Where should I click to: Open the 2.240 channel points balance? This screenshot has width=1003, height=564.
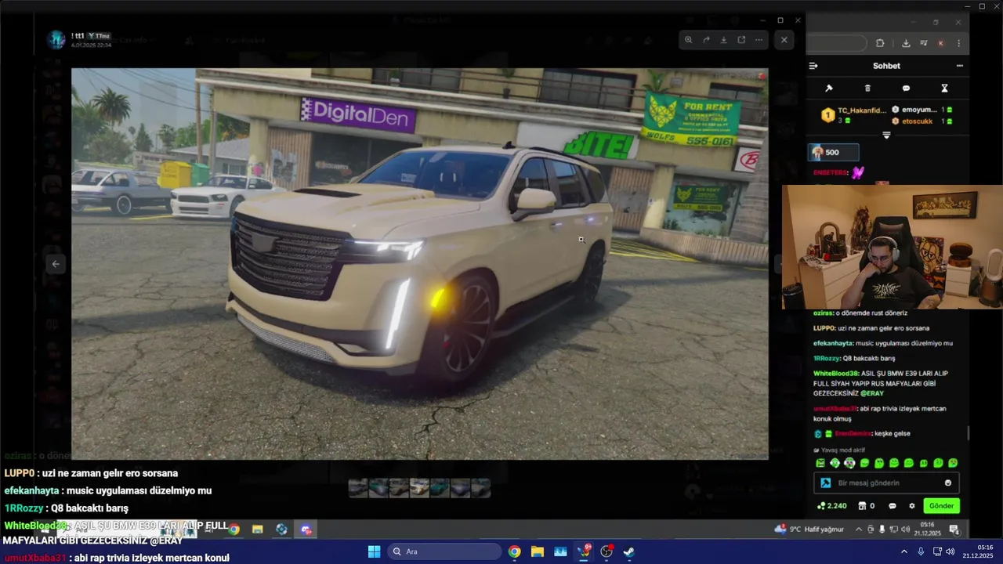[x=831, y=506]
